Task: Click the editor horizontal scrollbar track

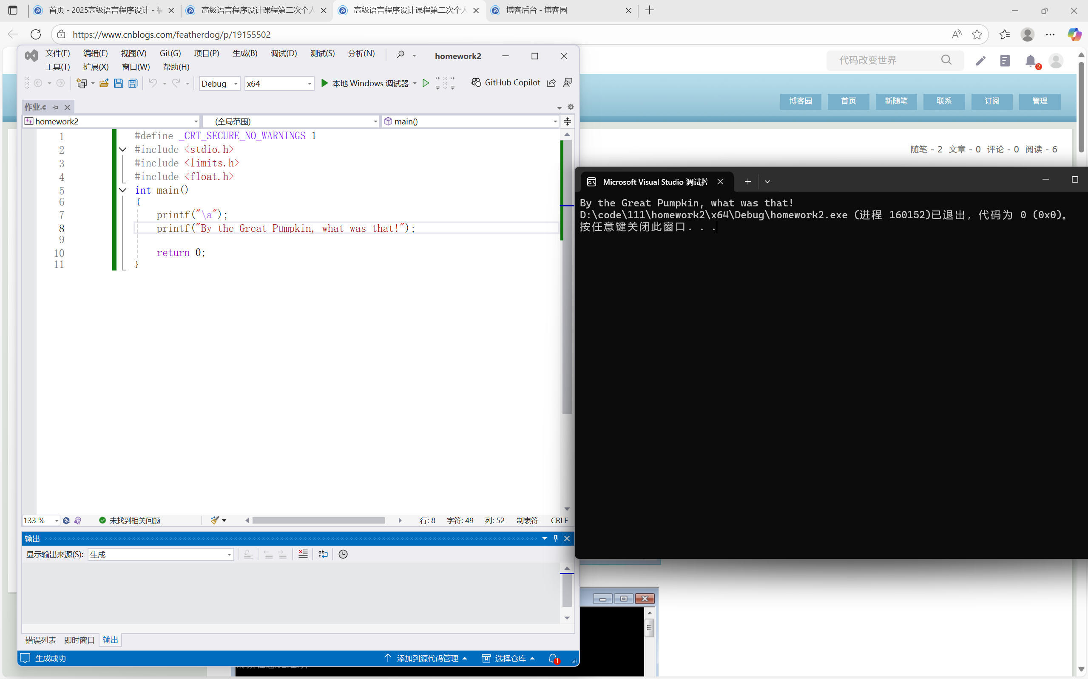Action: pos(319,520)
